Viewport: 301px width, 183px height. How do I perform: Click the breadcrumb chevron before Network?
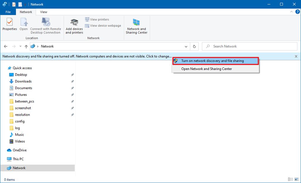(x=38, y=47)
